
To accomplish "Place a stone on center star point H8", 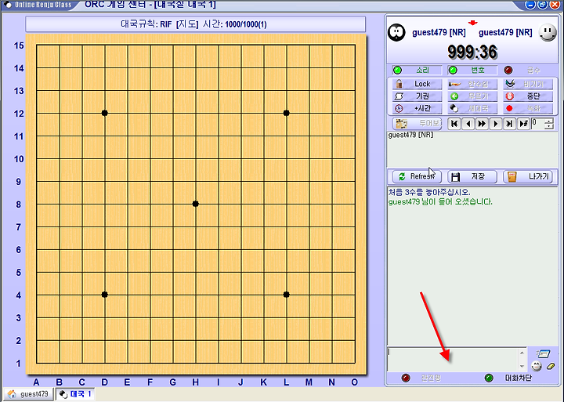I will [196, 204].
